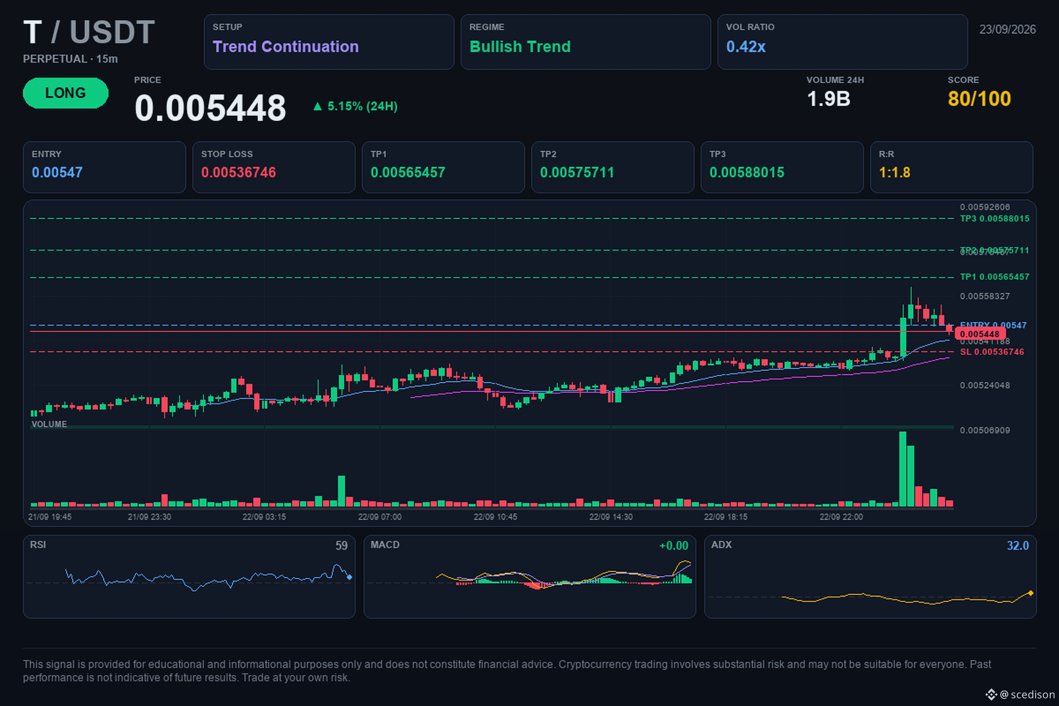Click the scedison watermark logo icon

991,694
